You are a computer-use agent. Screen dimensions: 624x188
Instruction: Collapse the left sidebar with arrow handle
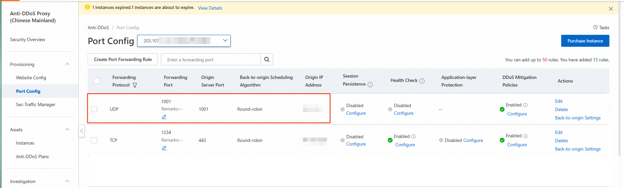pos(82,131)
